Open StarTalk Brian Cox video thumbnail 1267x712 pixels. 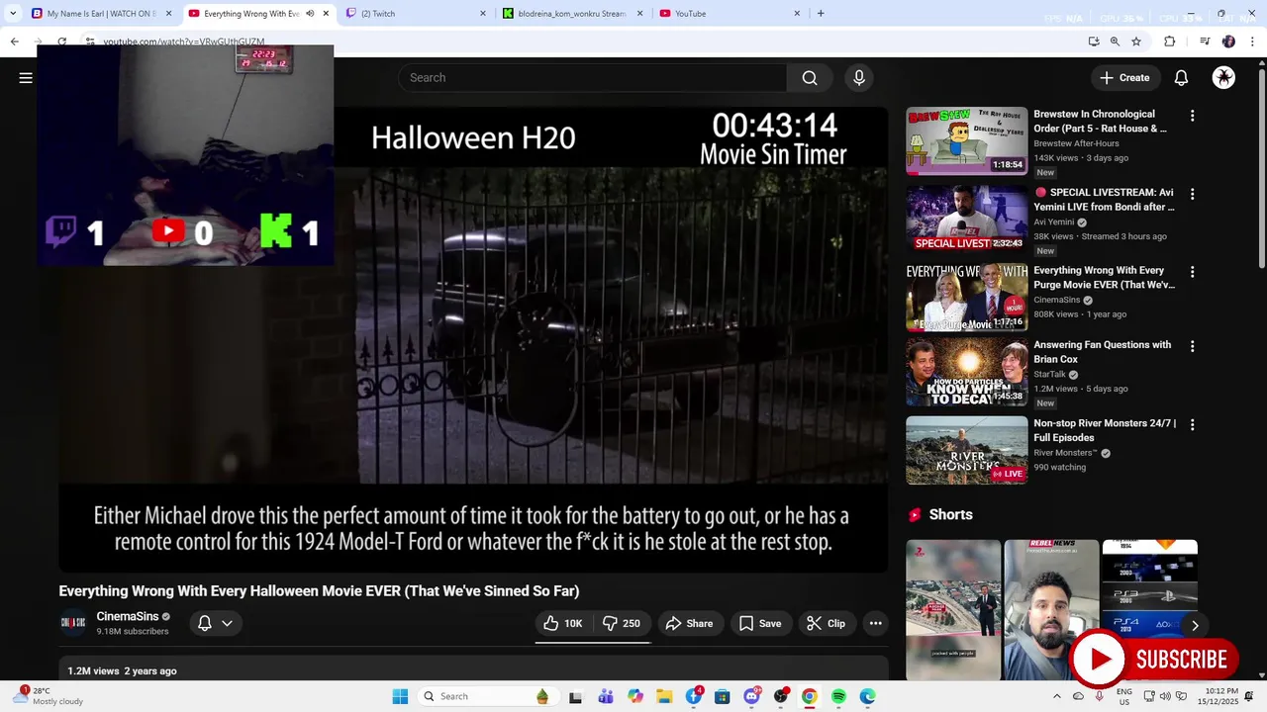coord(967,372)
